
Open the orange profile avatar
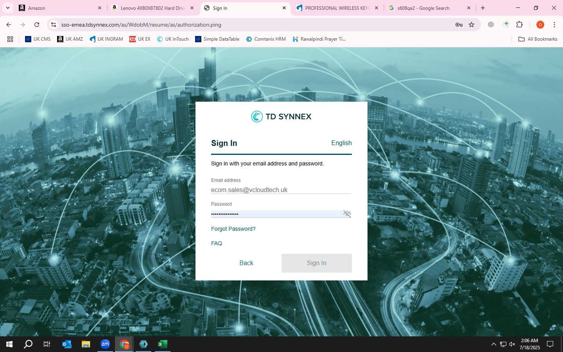point(540,25)
